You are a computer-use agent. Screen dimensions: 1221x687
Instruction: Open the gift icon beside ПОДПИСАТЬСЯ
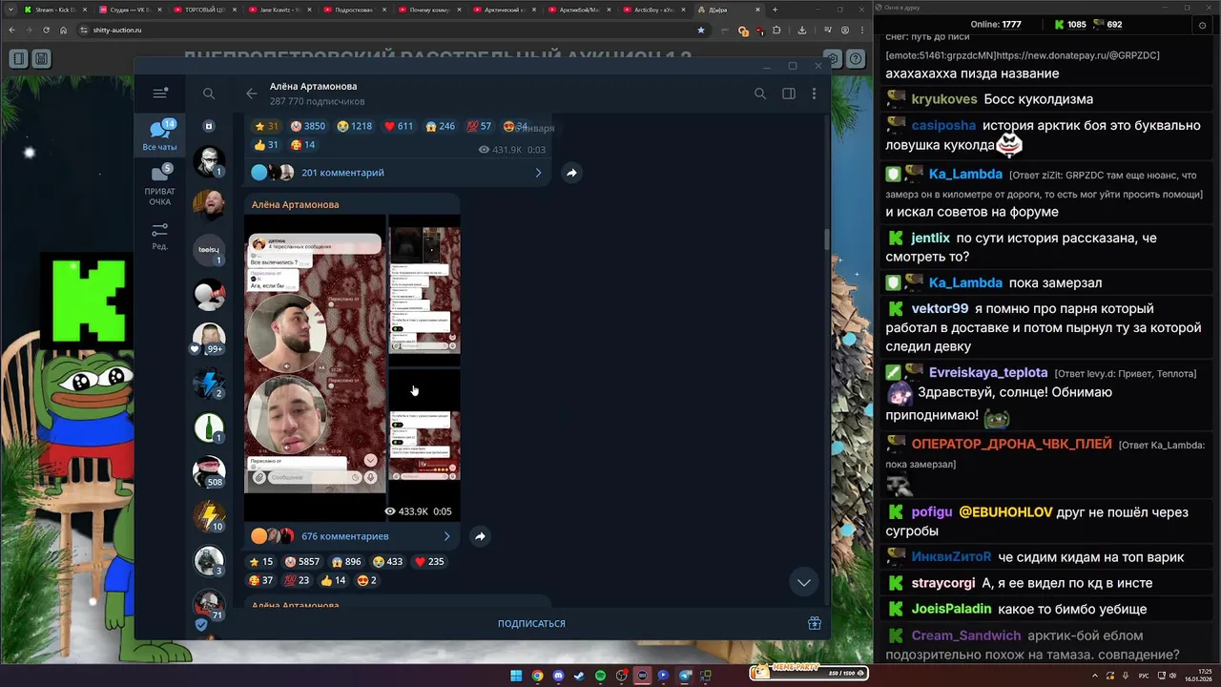coord(814,623)
